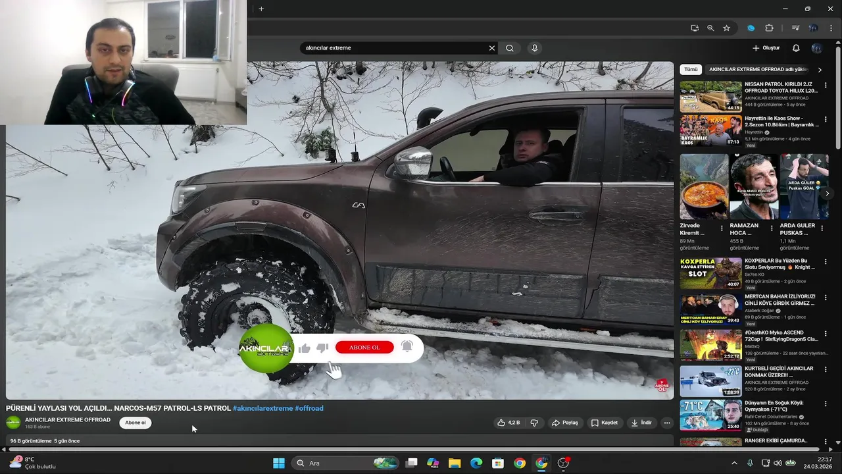The height and width of the screenshot is (474, 842).
Task: Open options for KURTBELİ GEÇİDİ video
Action: click(826, 369)
